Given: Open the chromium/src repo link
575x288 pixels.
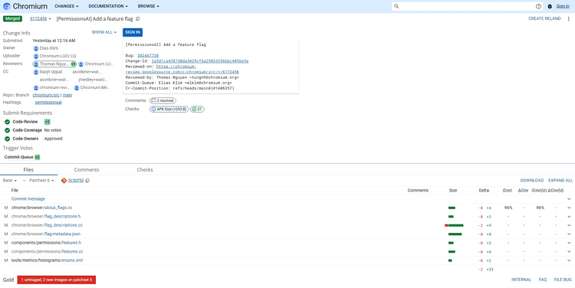Looking at the screenshot, I should [x=46, y=95].
